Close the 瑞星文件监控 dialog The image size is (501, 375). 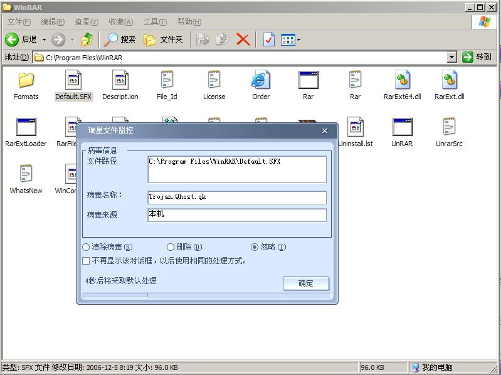point(325,130)
